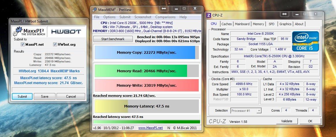
Task: Click the CPU-Z purple Z title icon
Action: click(208, 15)
